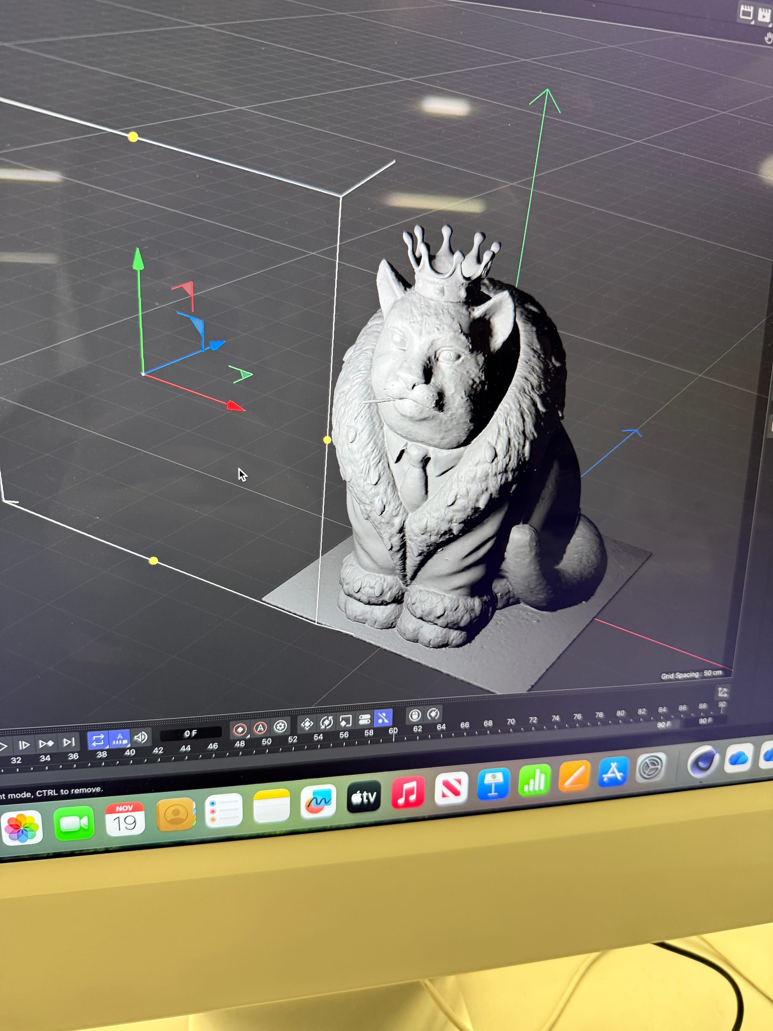The image size is (773, 1031).
Task: Disable the highlighted point-level animation toggle
Action: point(383,718)
